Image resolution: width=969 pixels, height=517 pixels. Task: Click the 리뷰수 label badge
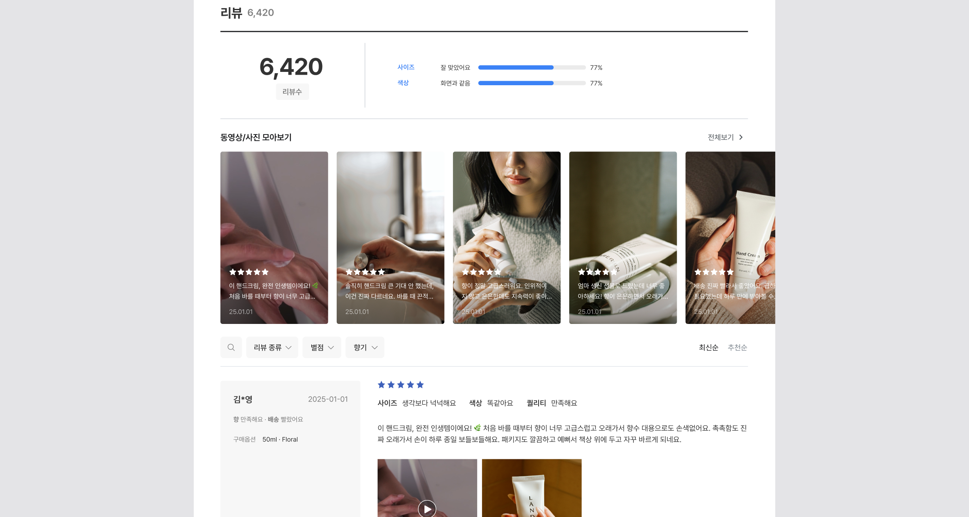[x=292, y=92]
